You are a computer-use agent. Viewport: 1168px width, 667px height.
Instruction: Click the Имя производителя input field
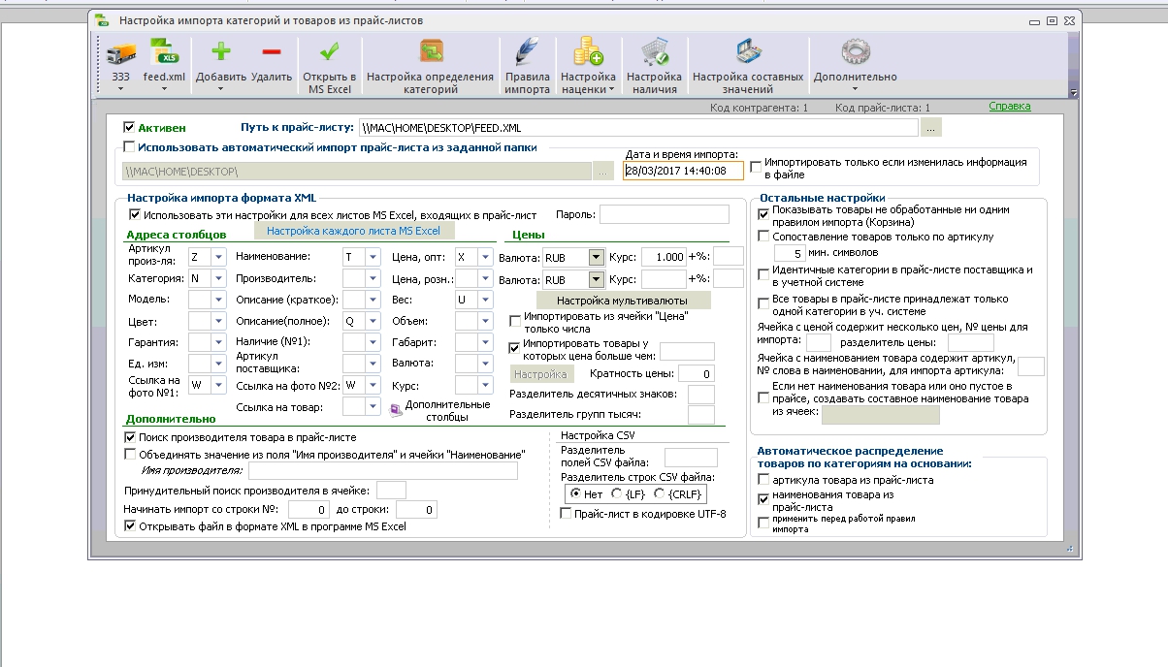pyautogui.click(x=383, y=471)
